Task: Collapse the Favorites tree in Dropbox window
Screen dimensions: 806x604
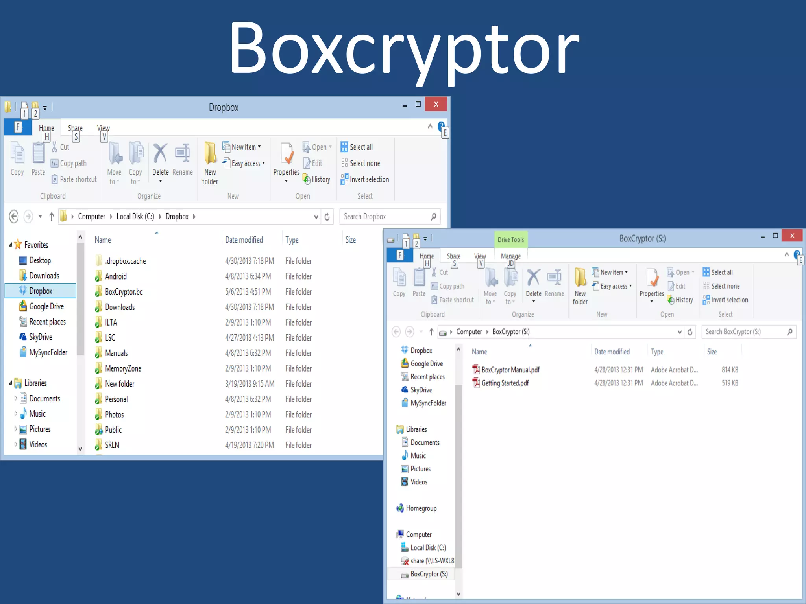Action: pyautogui.click(x=11, y=245)
